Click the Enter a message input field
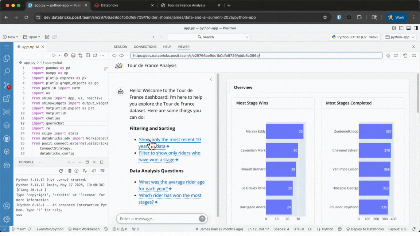 [x=157, y=219]
